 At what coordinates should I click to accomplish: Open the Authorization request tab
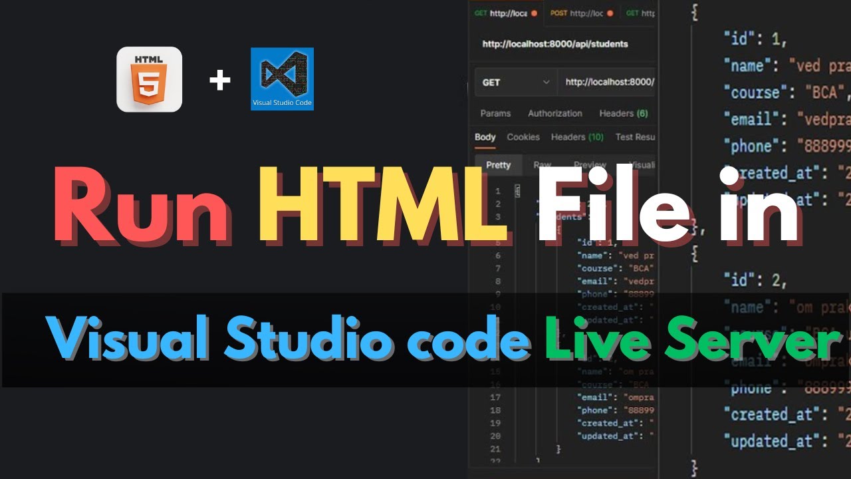[x=555, y=113]
